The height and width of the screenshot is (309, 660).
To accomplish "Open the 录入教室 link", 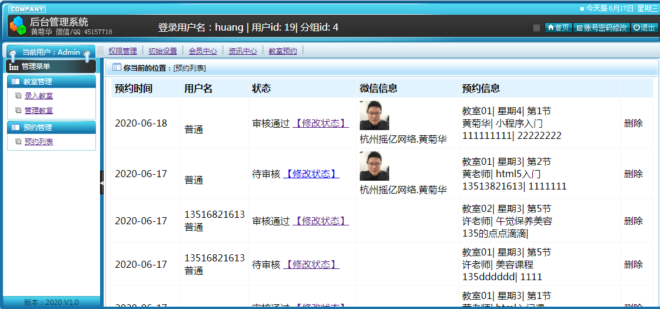I will pyautogui.click(x=39, y=96).
